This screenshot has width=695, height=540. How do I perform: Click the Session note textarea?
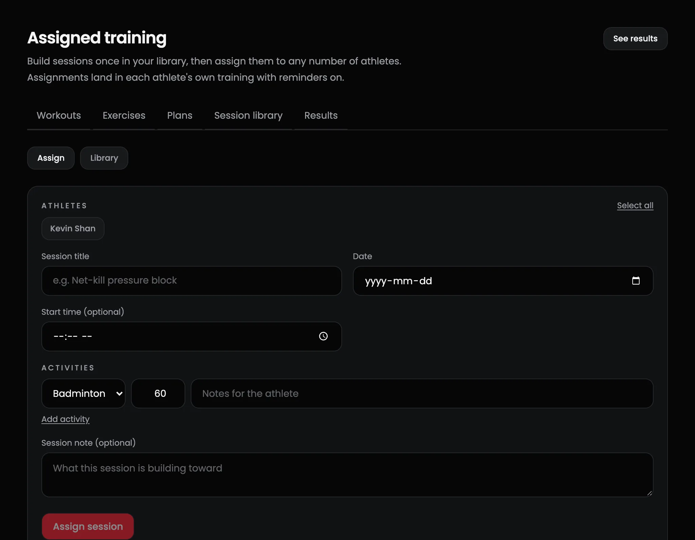347,475
